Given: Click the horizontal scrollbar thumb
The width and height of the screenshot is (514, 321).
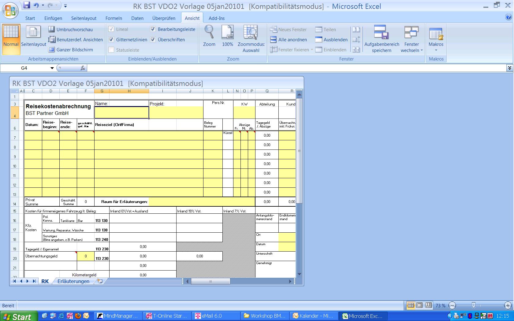Looking at the screenshot, I should (x=210, y=281).
